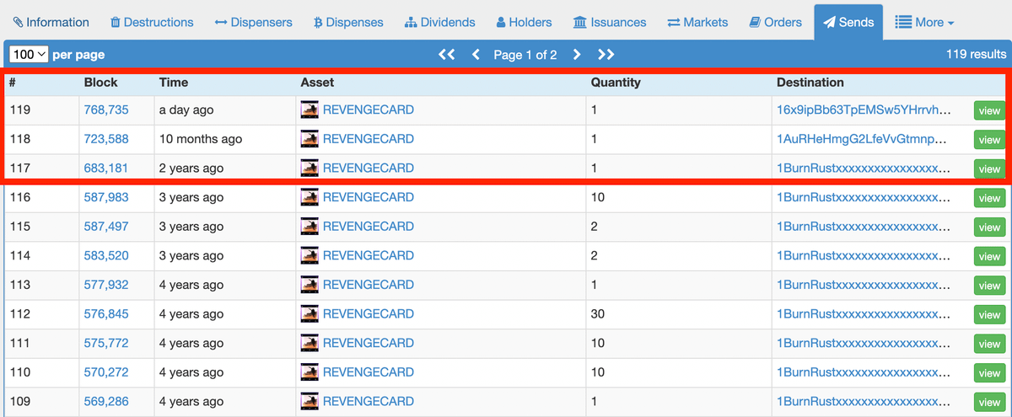Viewport: 1012px width, 417px height.
Task: Open the Destructions tab
Action: tap(152, 22)
